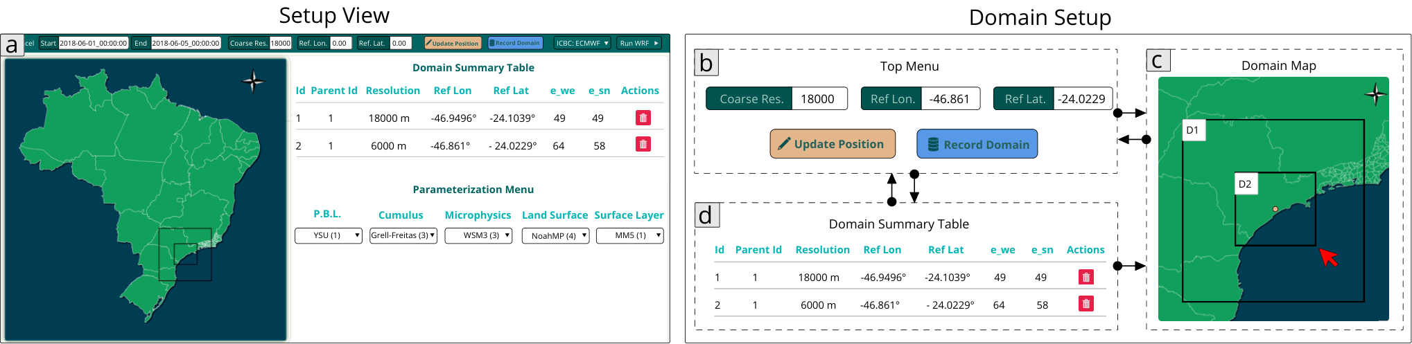
Task: Click large Record Domain button in Top Menu
Action: click(x=977, y=144)
